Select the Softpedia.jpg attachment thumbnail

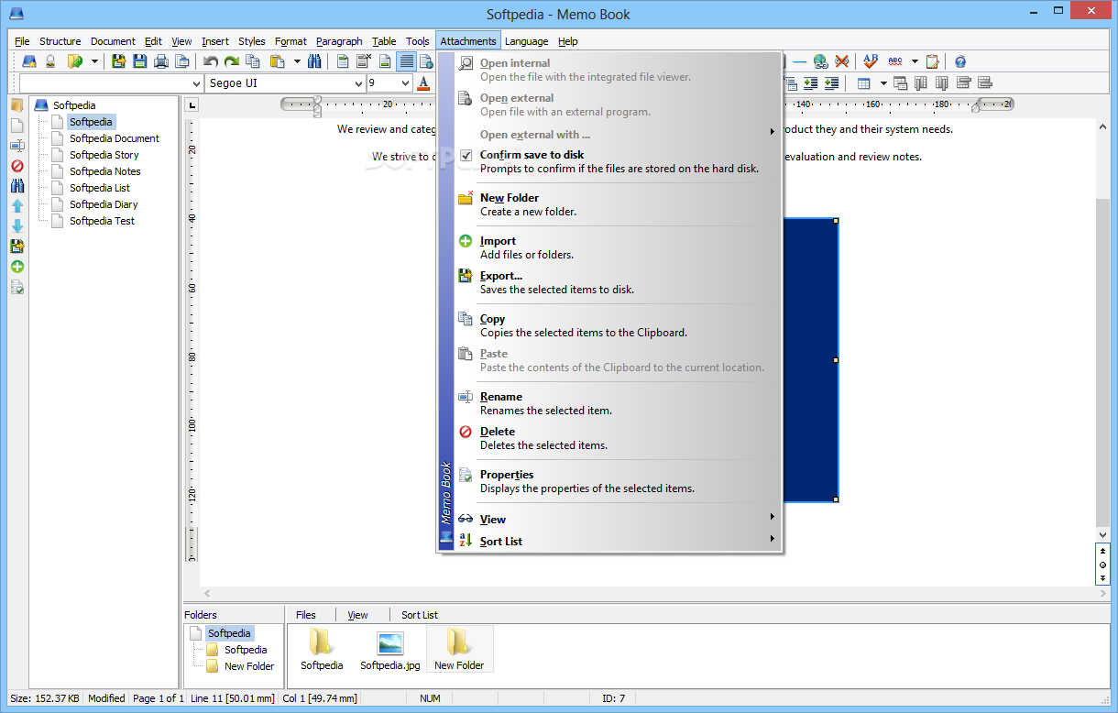click(x=390, y=651)
